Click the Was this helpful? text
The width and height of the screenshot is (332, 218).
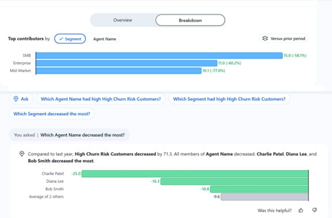[274, 211]
